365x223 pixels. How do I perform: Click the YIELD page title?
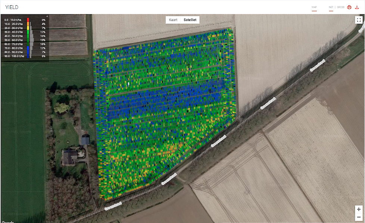pos(12,7)
